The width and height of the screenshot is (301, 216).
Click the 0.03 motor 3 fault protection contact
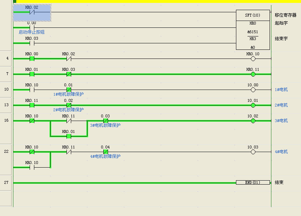pyautogui.click(x=106, y=121)
